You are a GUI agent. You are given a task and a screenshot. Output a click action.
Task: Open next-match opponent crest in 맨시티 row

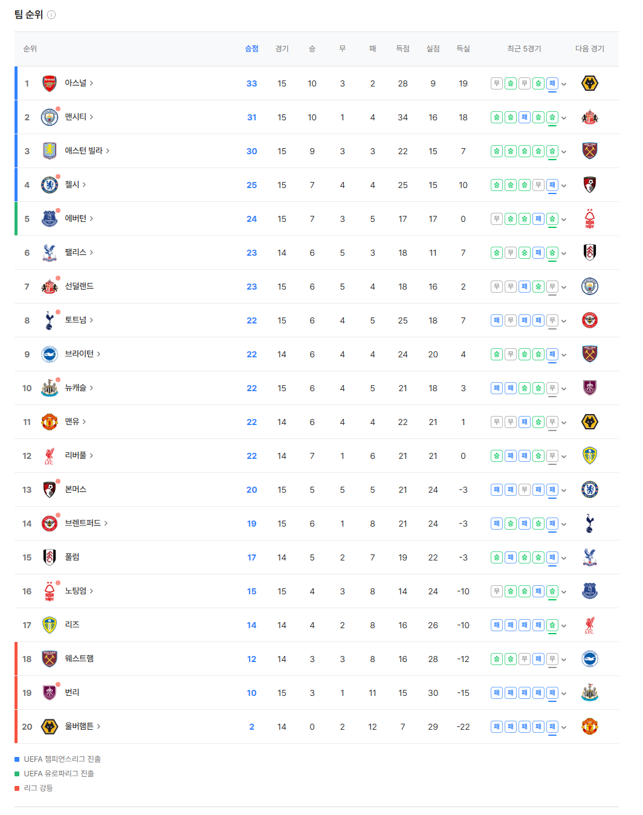589,117
